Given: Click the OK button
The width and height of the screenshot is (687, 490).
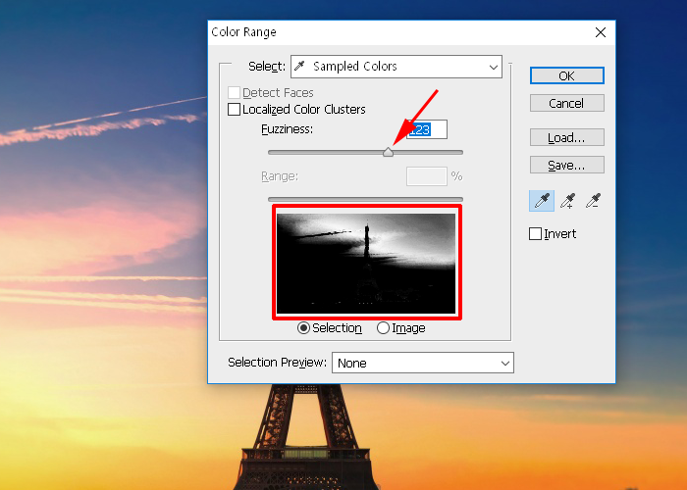Looking at the screenshot, I should point(567,75).
